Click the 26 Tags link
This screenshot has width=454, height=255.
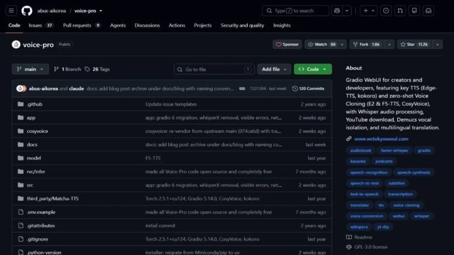coord(97,69)
